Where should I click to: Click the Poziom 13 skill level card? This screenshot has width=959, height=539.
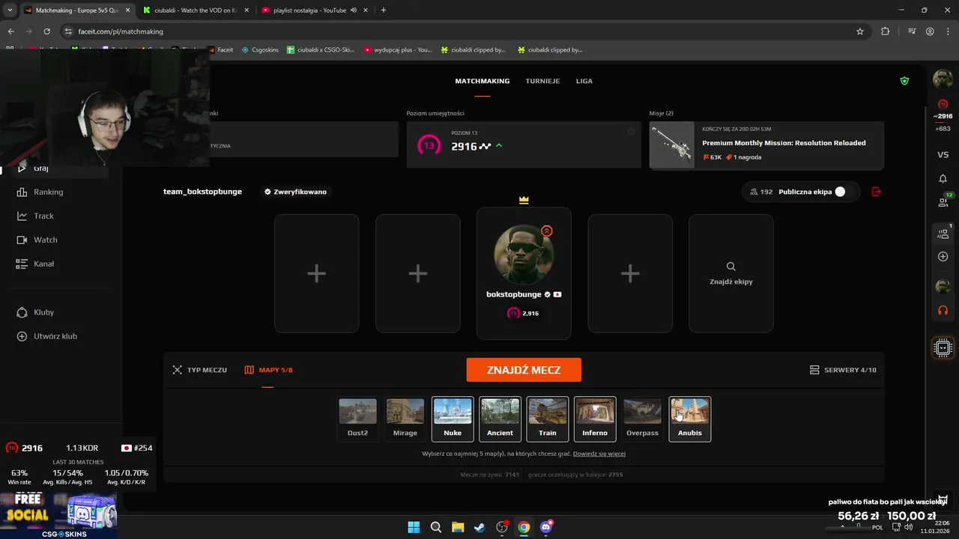click(x=524, y=145)
